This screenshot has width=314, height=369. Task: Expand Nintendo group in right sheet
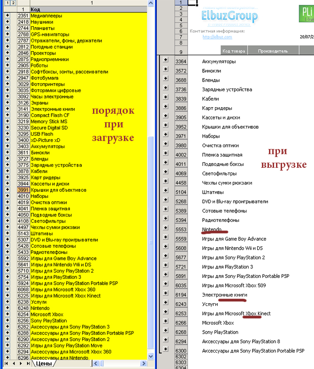point(166,228)
